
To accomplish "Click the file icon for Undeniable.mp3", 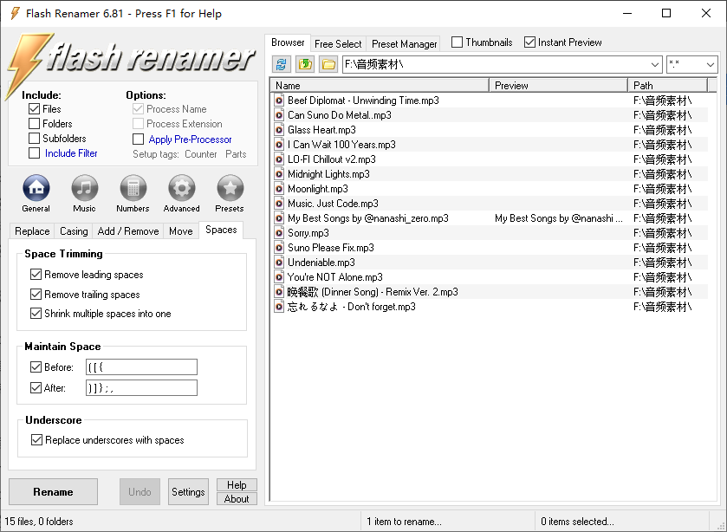I will coord(279,263).
